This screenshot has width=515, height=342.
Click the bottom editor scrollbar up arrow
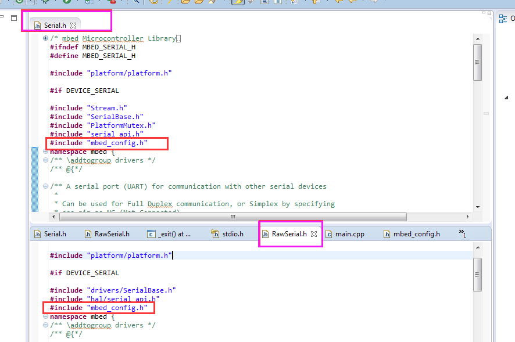[x=478, y=247]
